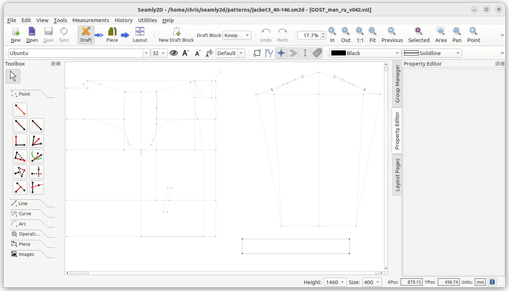Toggle the double-chevron seam direction button

coord(293,53)
